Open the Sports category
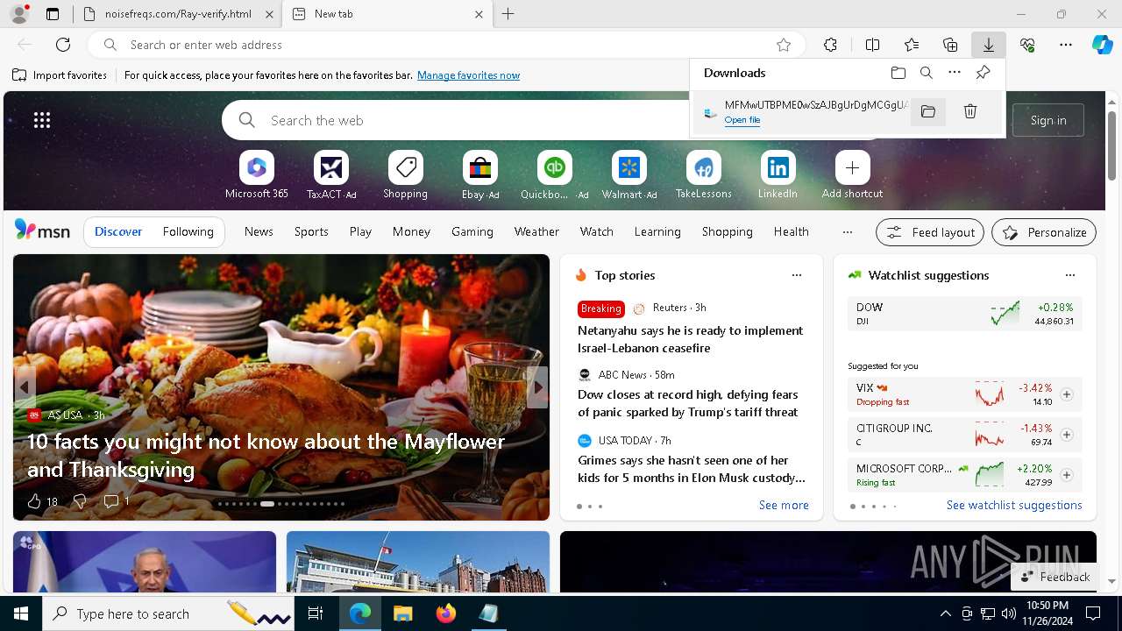 (x=311, y=231)
